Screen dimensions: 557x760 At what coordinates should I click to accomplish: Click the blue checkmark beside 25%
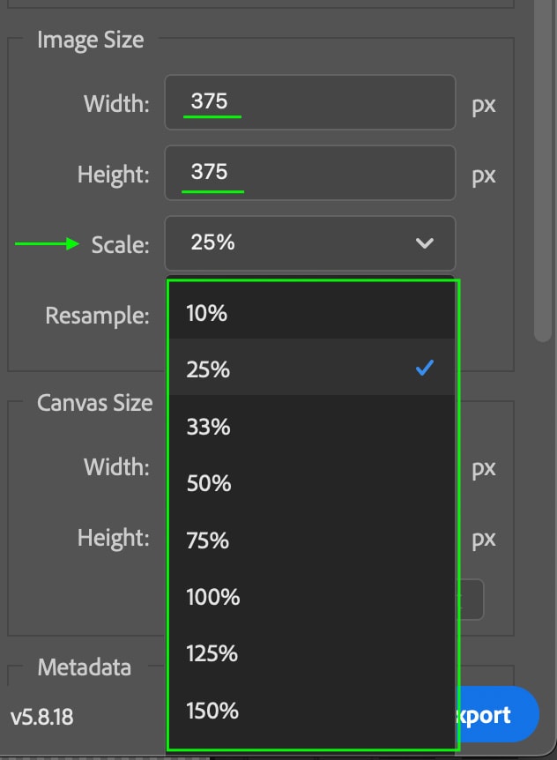coord(425,369)
